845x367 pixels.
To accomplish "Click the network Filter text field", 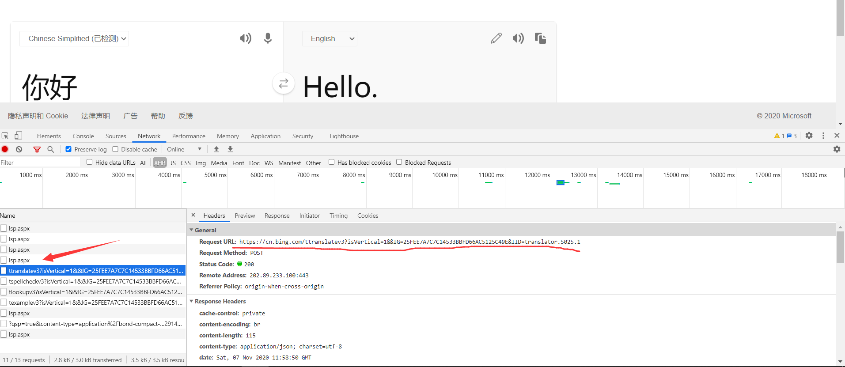I will click(x=40, y=163).
